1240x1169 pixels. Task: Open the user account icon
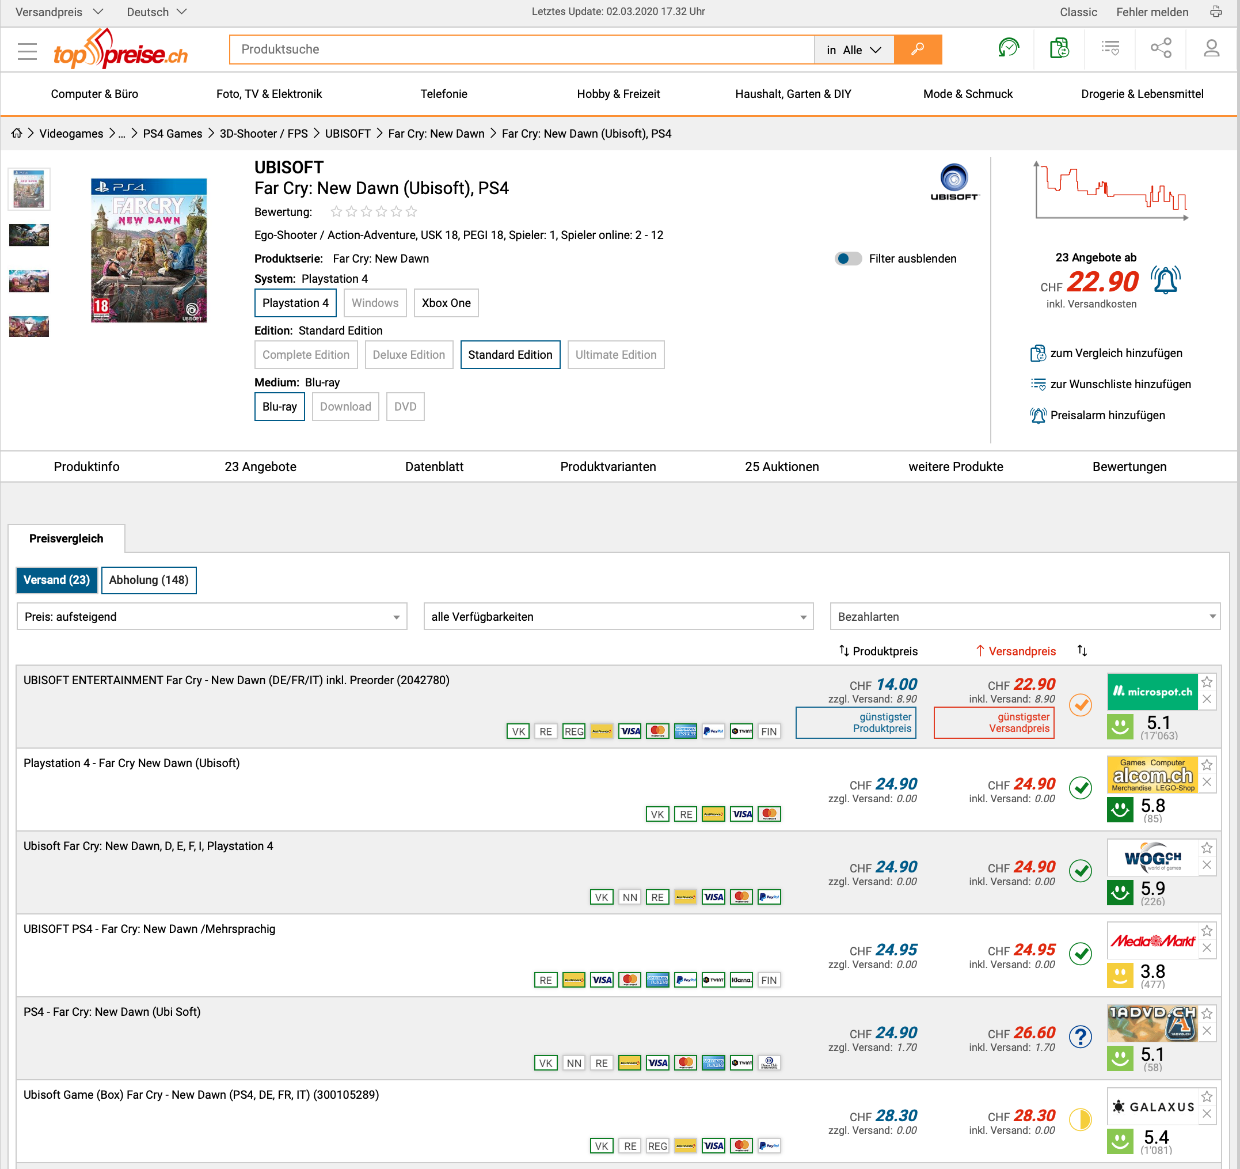pyautogui.click(x=1211, y=48)
